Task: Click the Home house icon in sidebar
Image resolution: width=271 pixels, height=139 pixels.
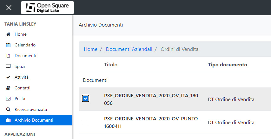Action: 8,34
